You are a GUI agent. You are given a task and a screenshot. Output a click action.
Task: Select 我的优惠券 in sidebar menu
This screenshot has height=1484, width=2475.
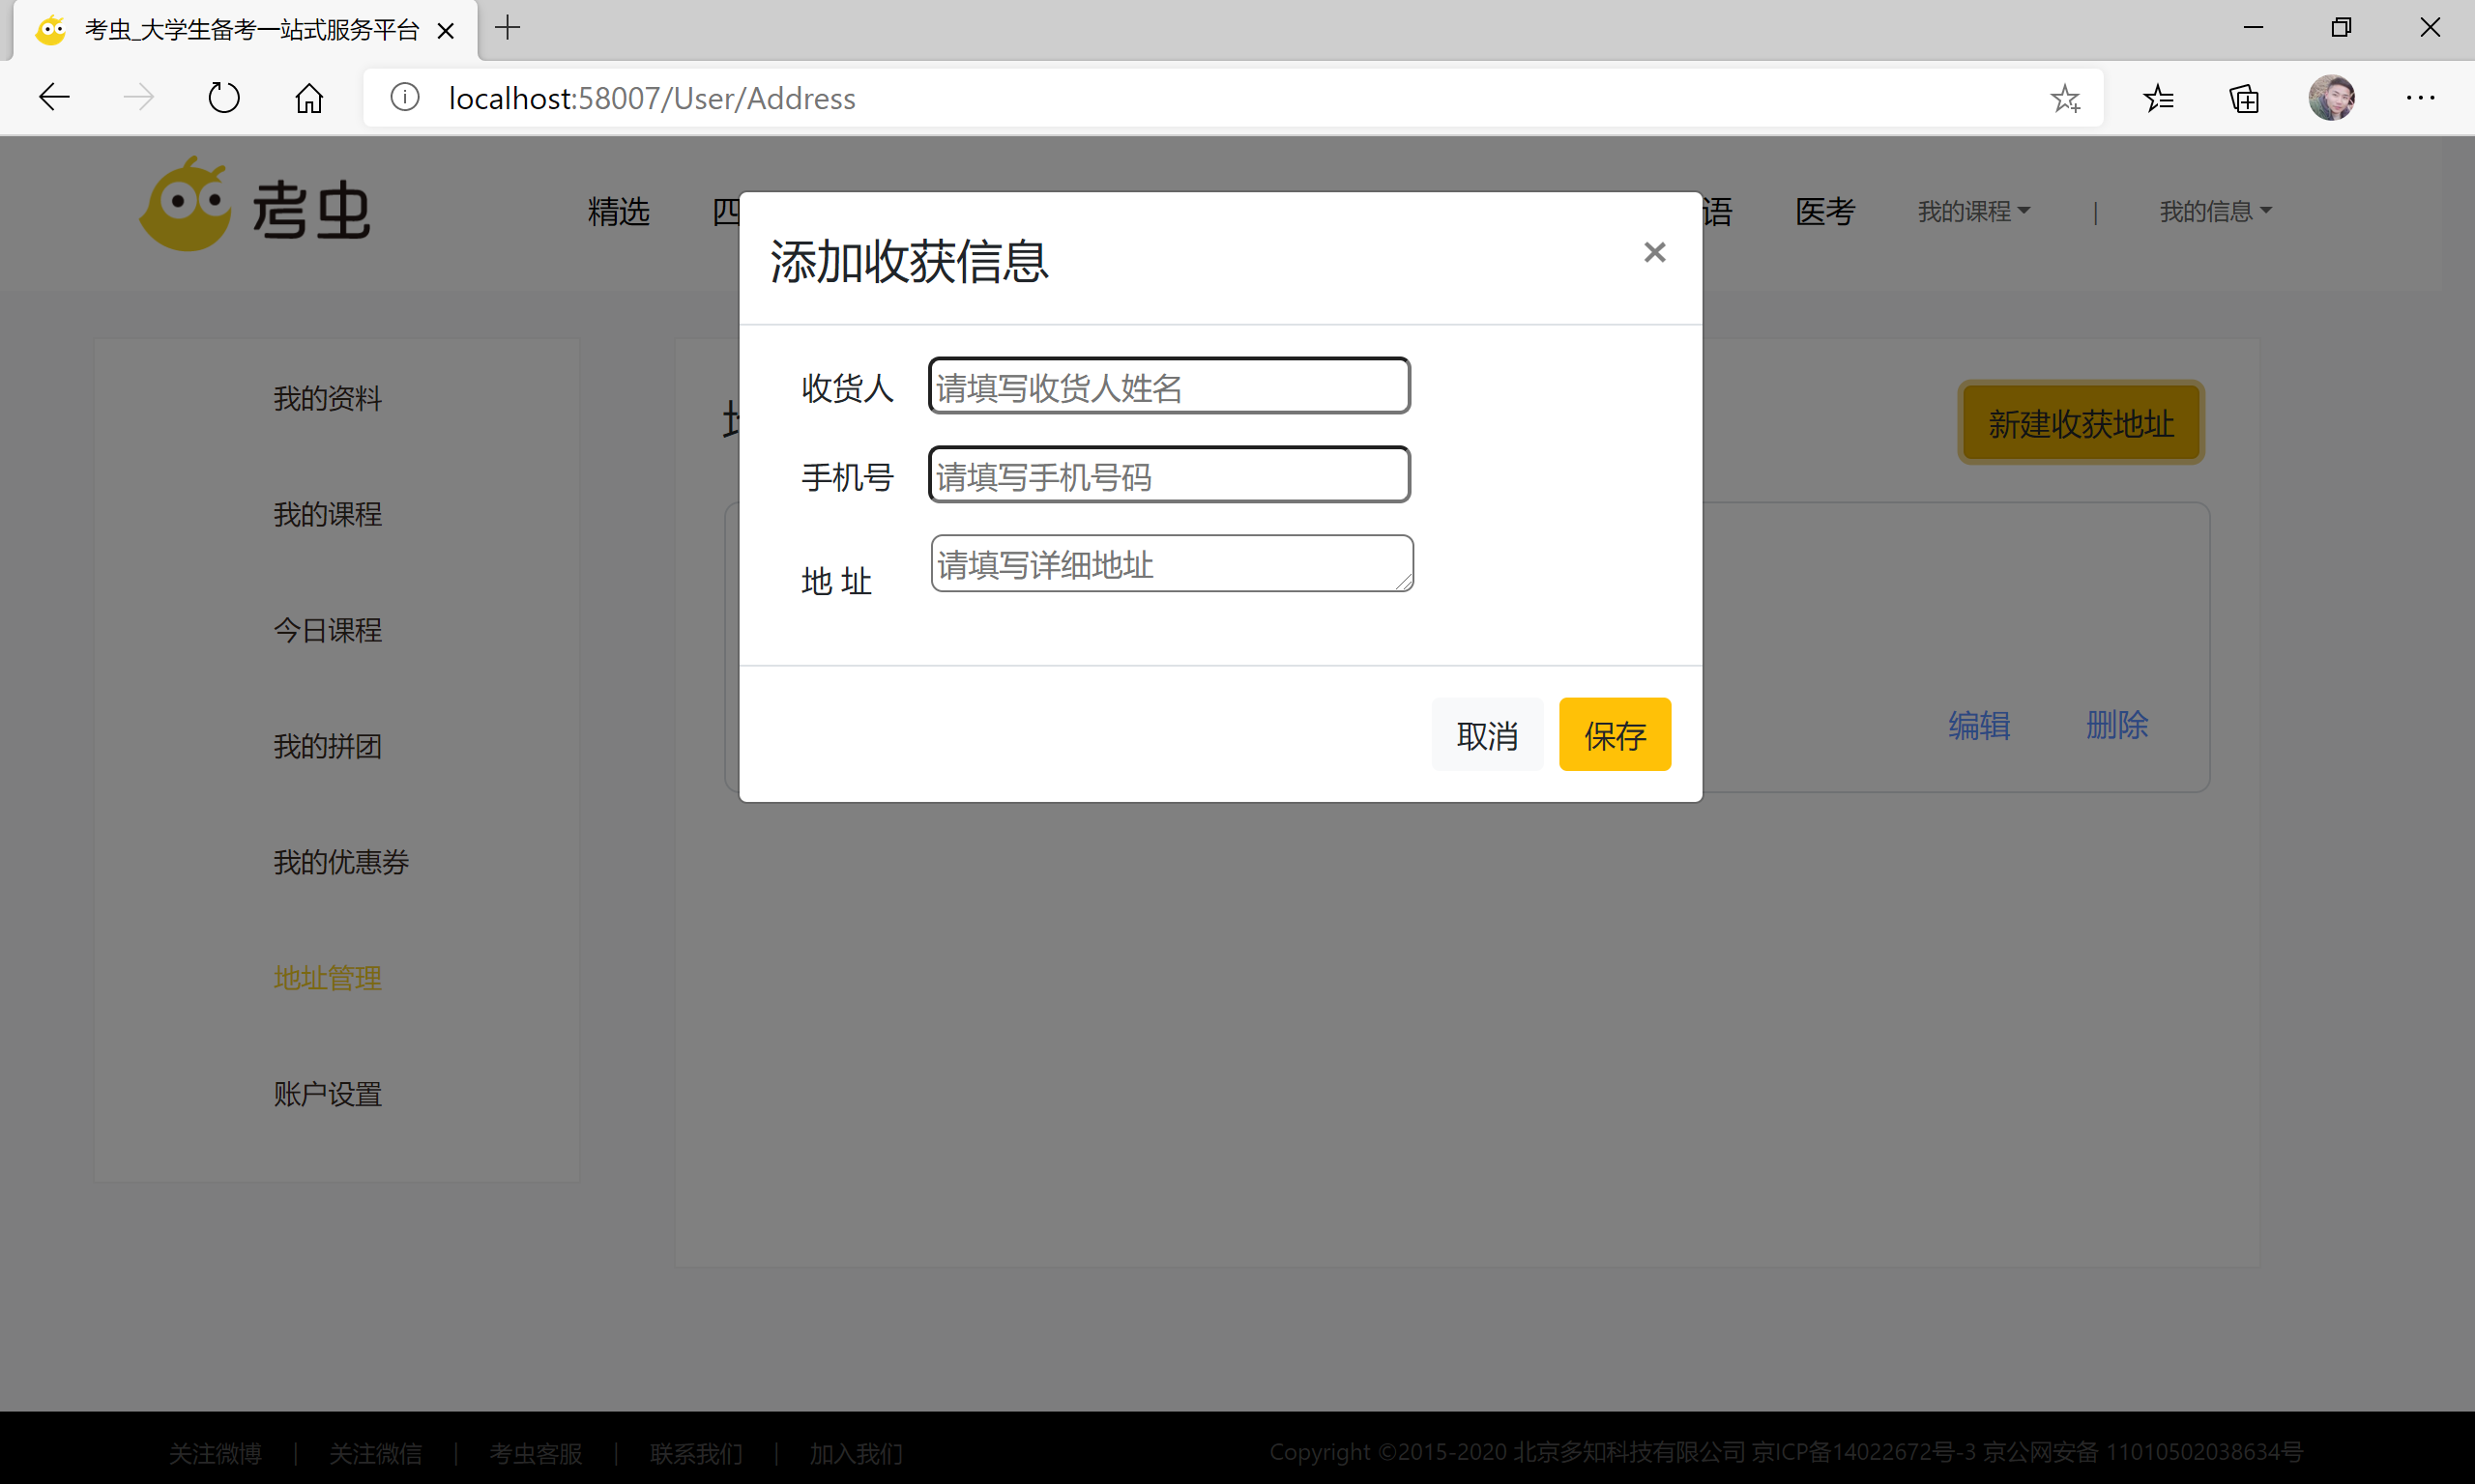(x=341, y=862)
